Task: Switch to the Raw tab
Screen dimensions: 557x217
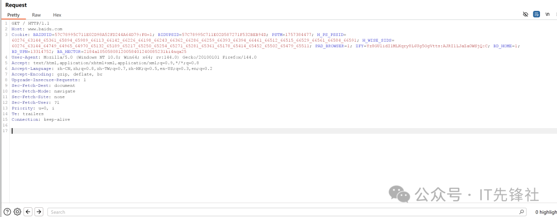Action: [36, 15]
